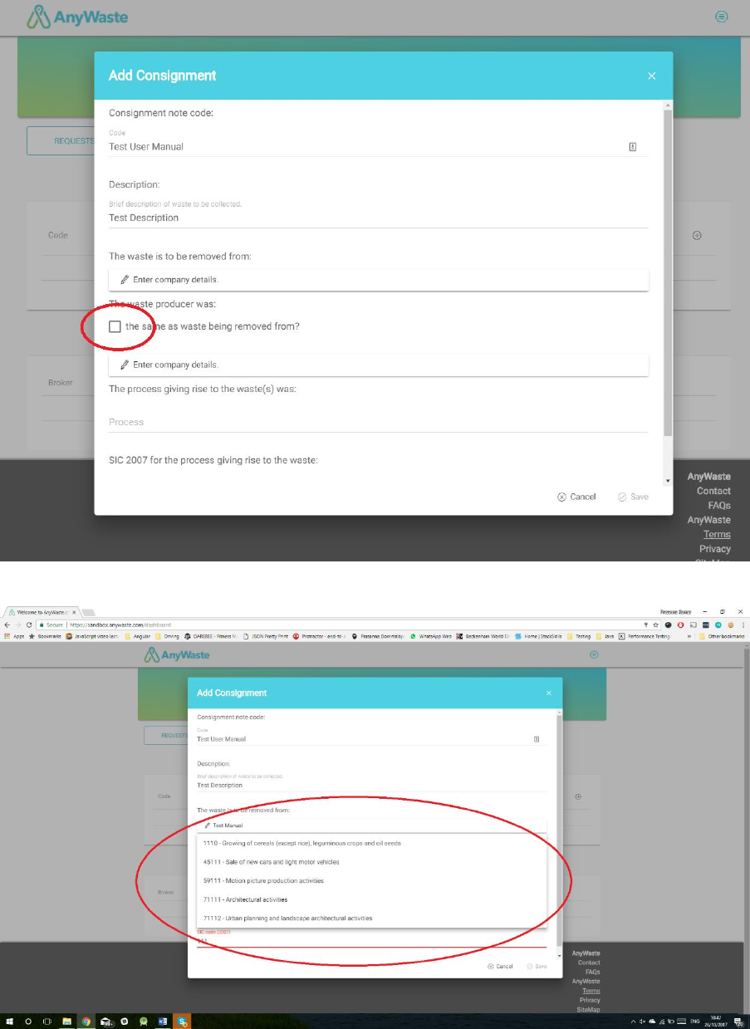Click the top dialog's vertical scrollbar thumb
The height and width of the screenshot is (1029, 750).
pos(667,272)
